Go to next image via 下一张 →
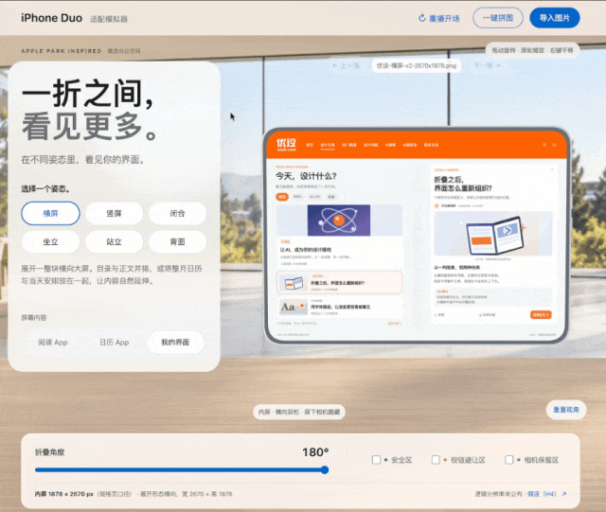606x512 pixels. pos(487,65)
